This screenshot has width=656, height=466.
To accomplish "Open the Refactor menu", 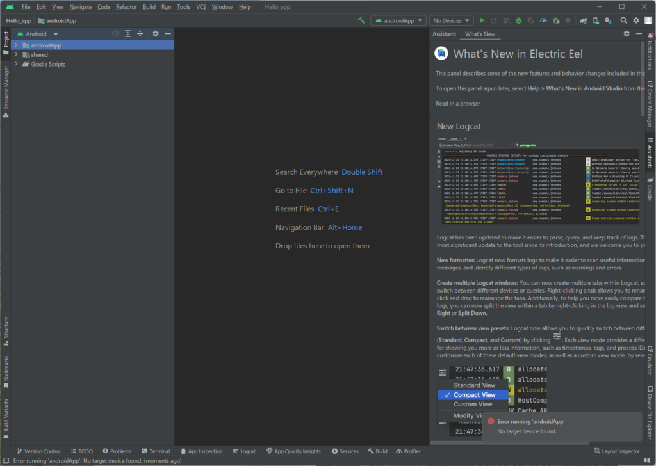I will coord(126,7).
